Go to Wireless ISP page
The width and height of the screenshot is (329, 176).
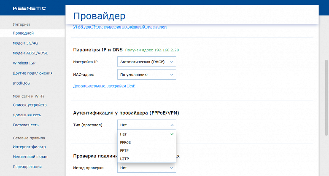[x=24, y=63]
